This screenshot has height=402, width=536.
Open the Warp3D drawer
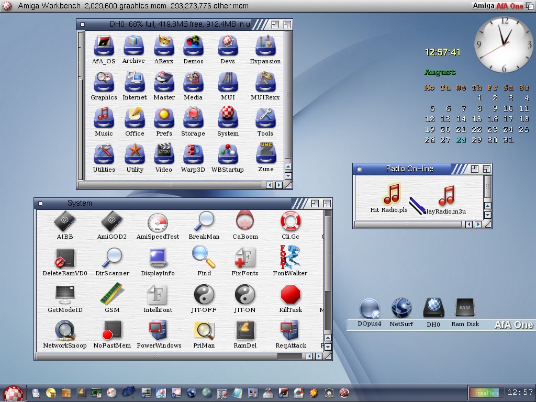click(193, 154)
